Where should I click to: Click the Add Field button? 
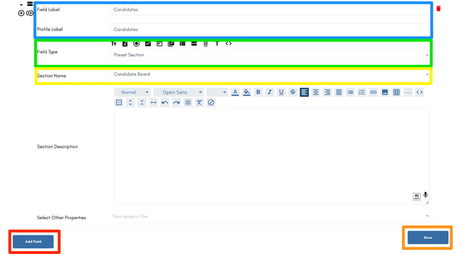coord(34,241)
